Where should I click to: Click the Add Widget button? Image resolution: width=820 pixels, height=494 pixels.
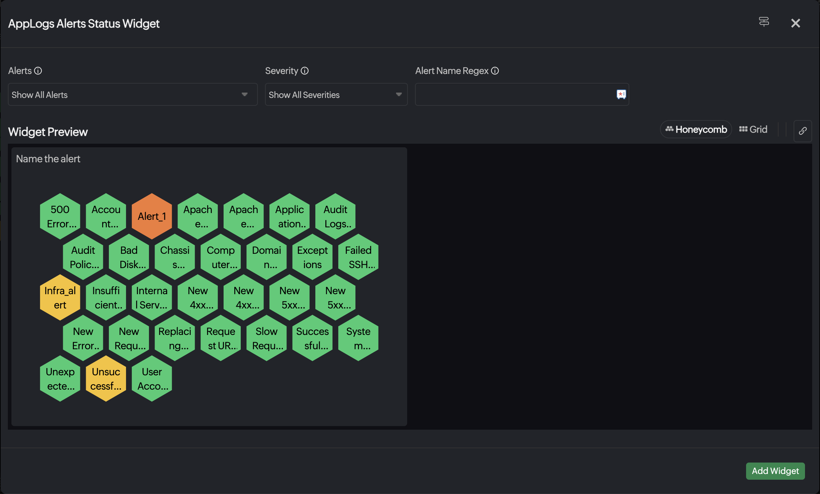tap(775, 471)
